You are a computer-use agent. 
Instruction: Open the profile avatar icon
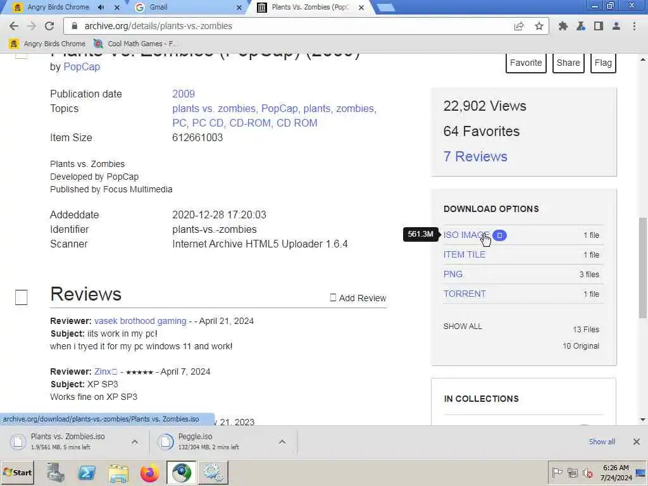[x=616, y=26]
